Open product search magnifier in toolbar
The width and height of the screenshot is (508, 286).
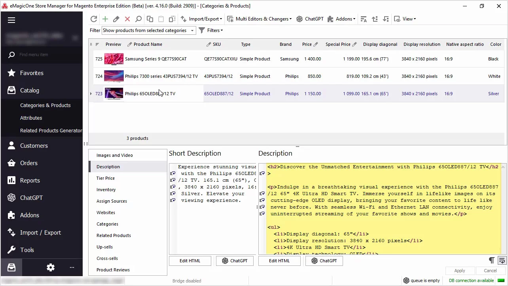pos(138,19)
